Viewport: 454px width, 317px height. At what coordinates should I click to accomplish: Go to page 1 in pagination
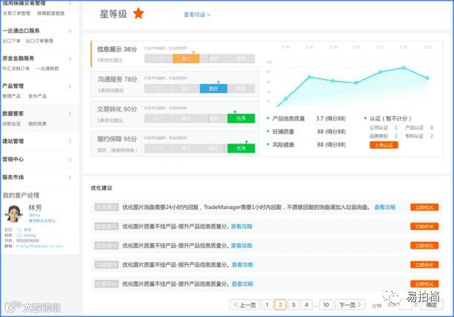267,305
